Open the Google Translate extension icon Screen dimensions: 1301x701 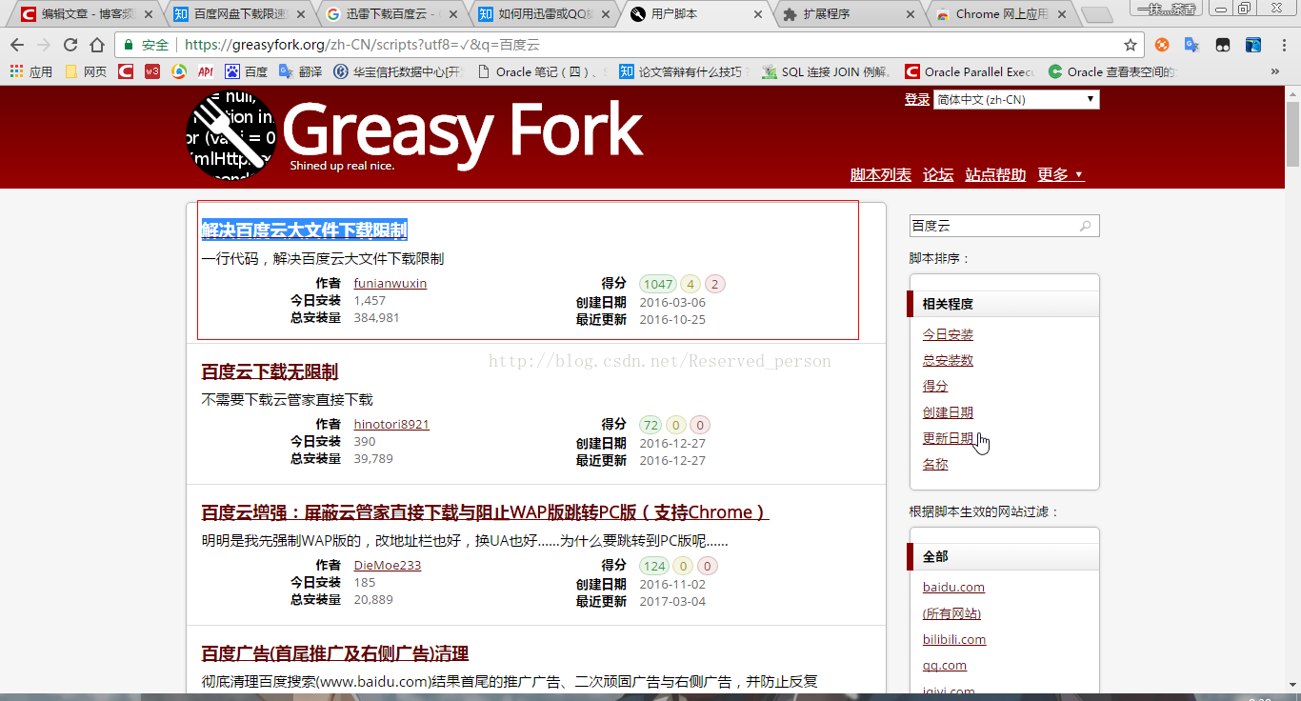(1191, 45)
